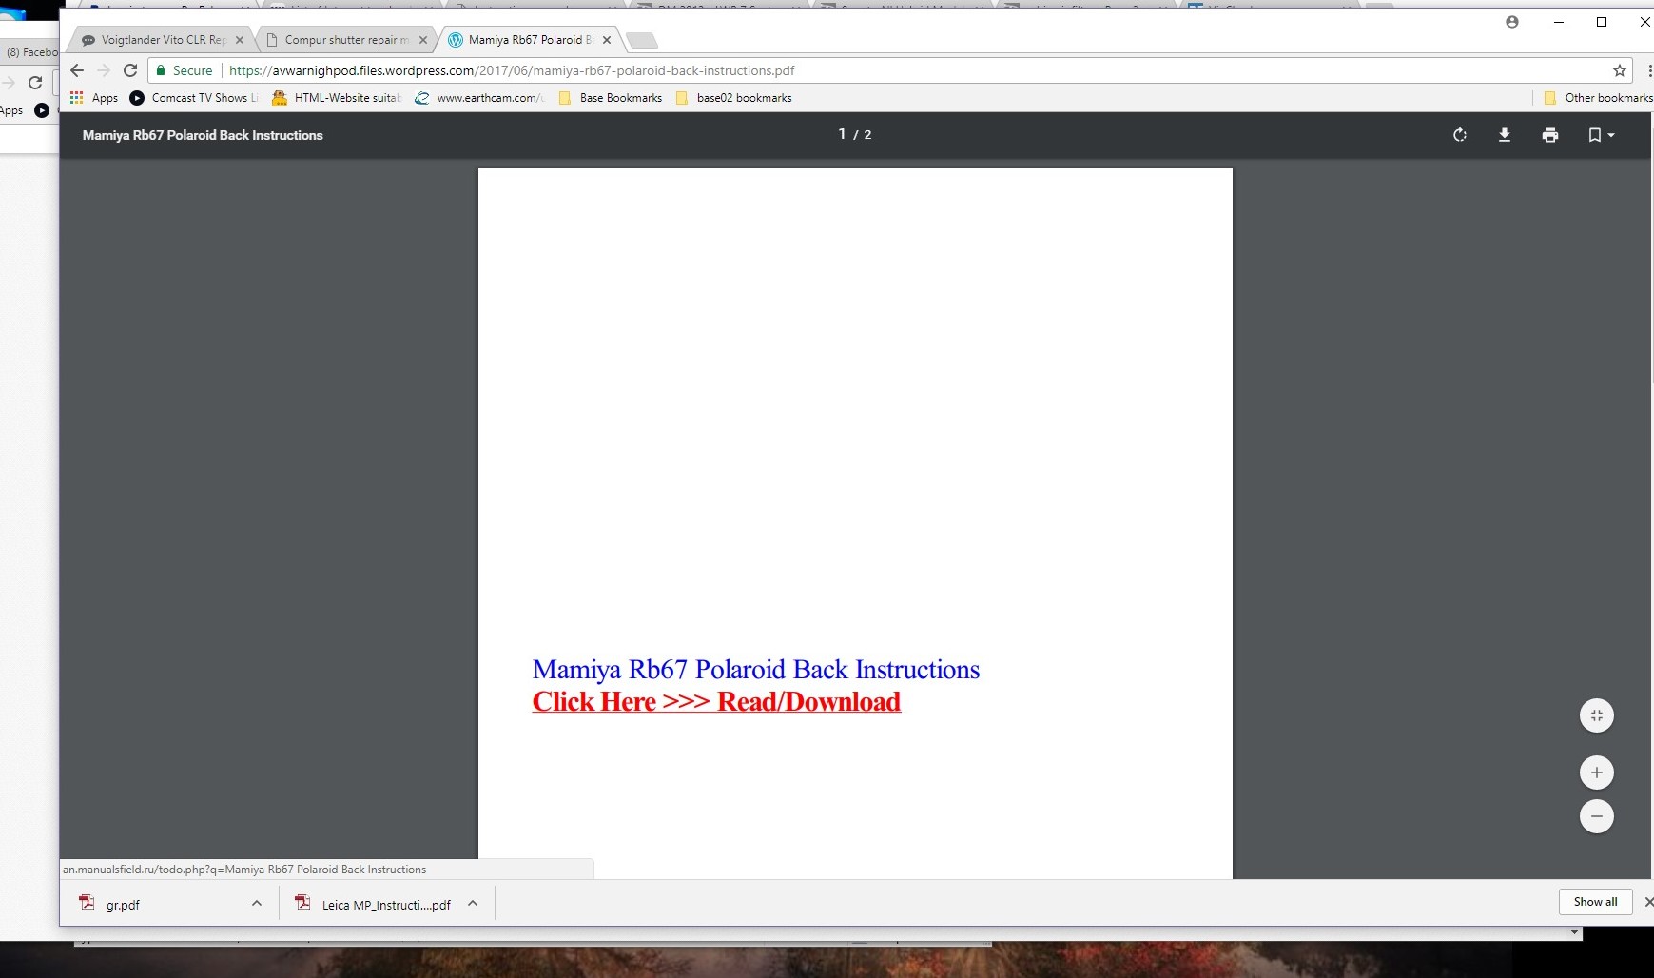Reload page in the background browser window

[35, 83]
